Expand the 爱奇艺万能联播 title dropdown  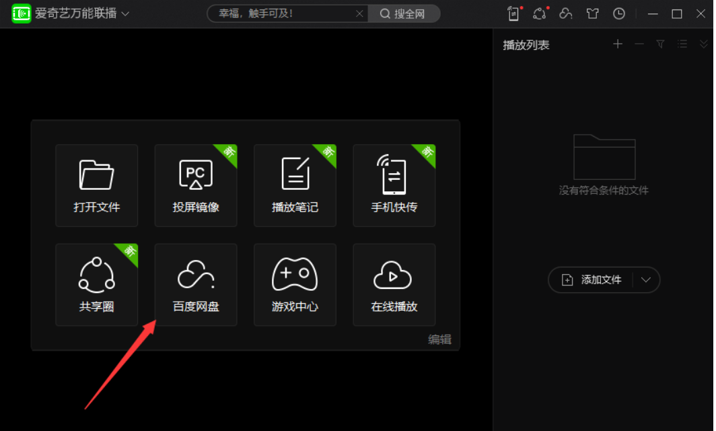pos(125,14)
